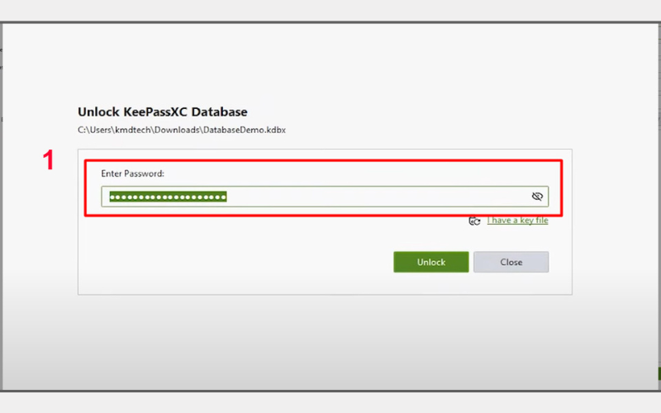Click the last dot of the masked password

point(223,197)
